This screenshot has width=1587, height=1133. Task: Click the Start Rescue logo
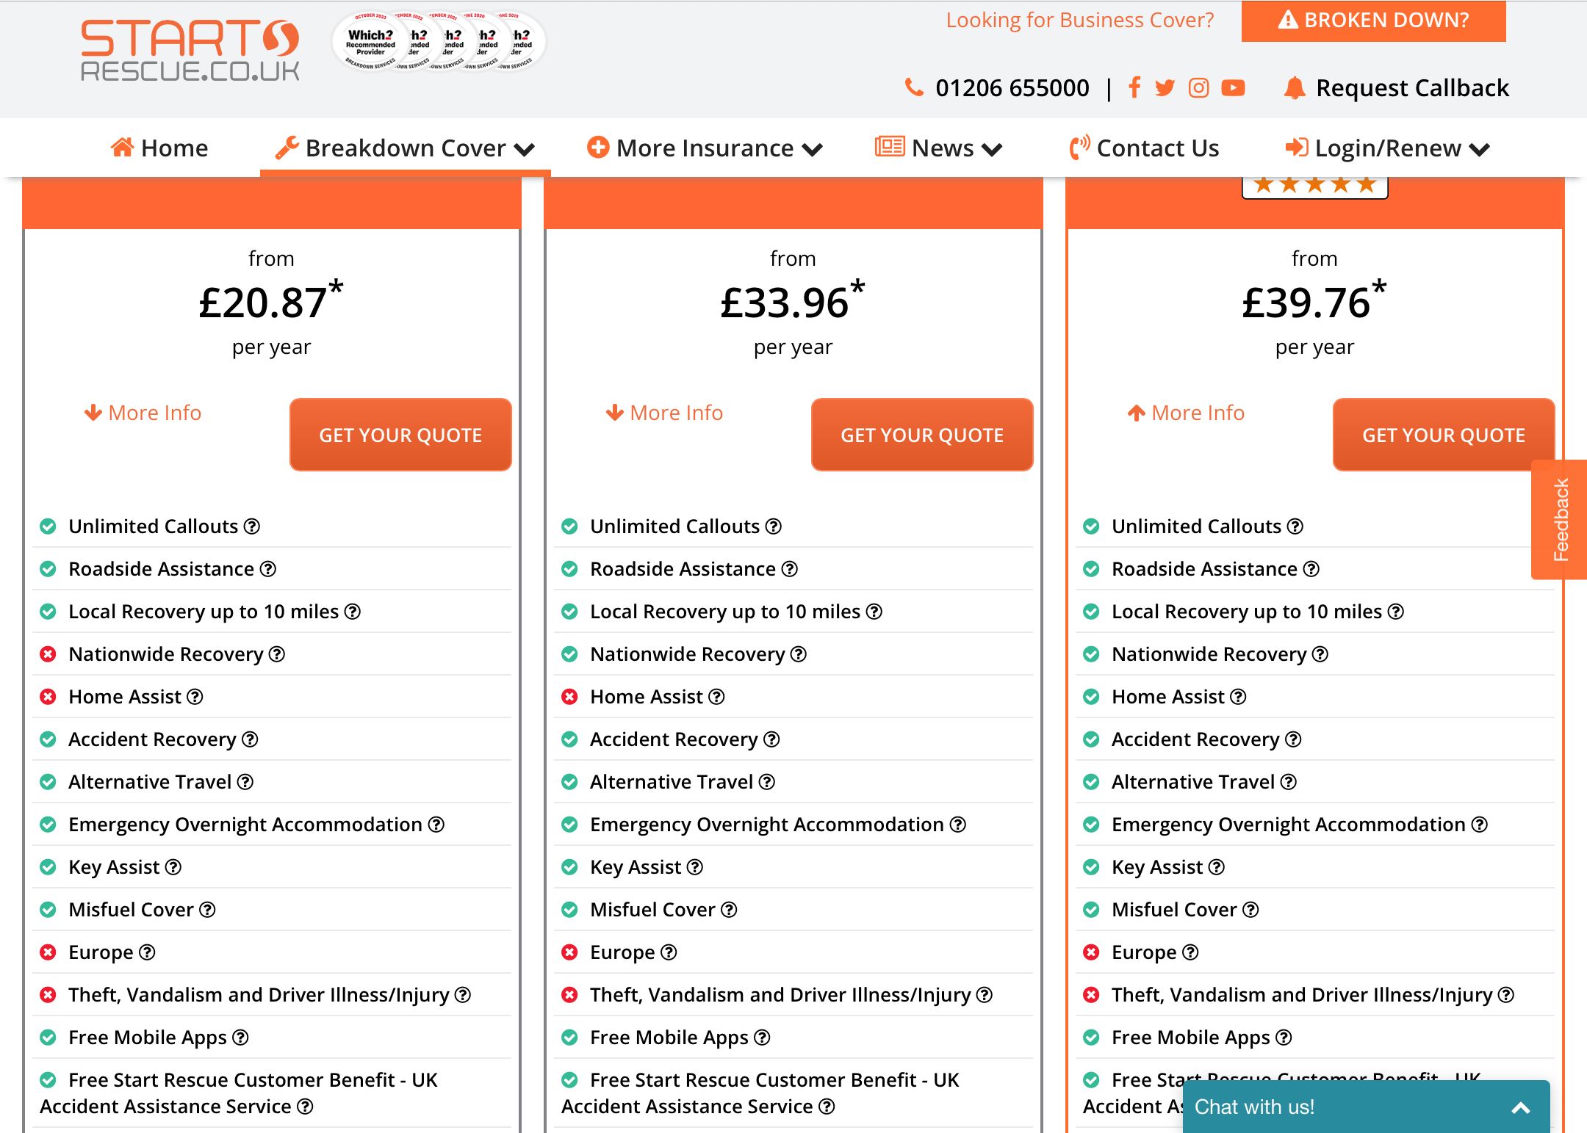190,50
